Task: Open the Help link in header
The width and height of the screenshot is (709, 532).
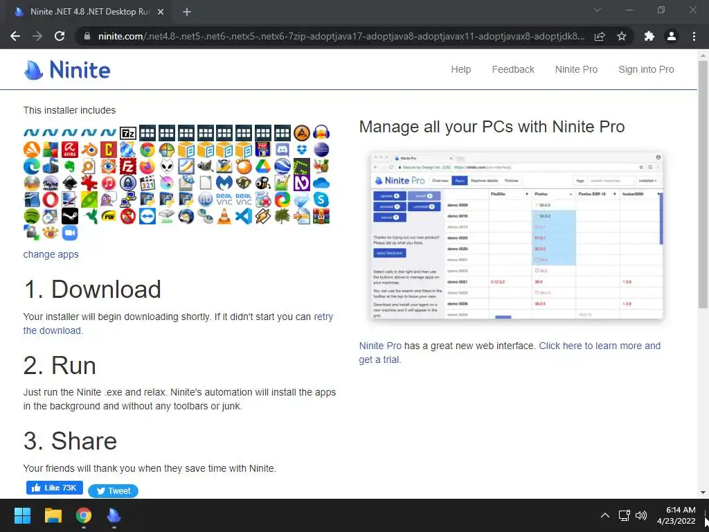Action: click(460, 69)
